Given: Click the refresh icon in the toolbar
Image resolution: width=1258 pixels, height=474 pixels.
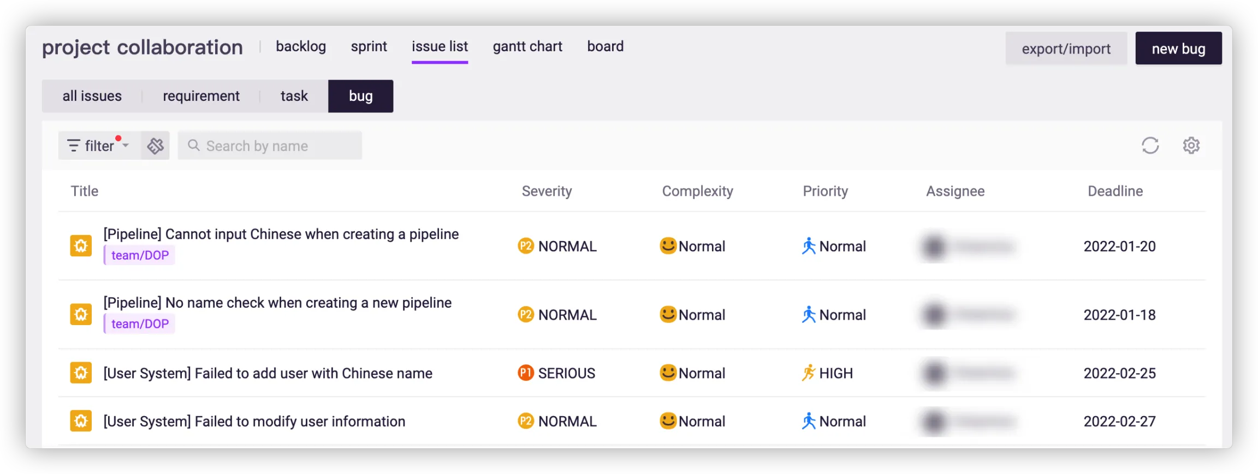Looking at the screenshot, I should click(1150, 146).
